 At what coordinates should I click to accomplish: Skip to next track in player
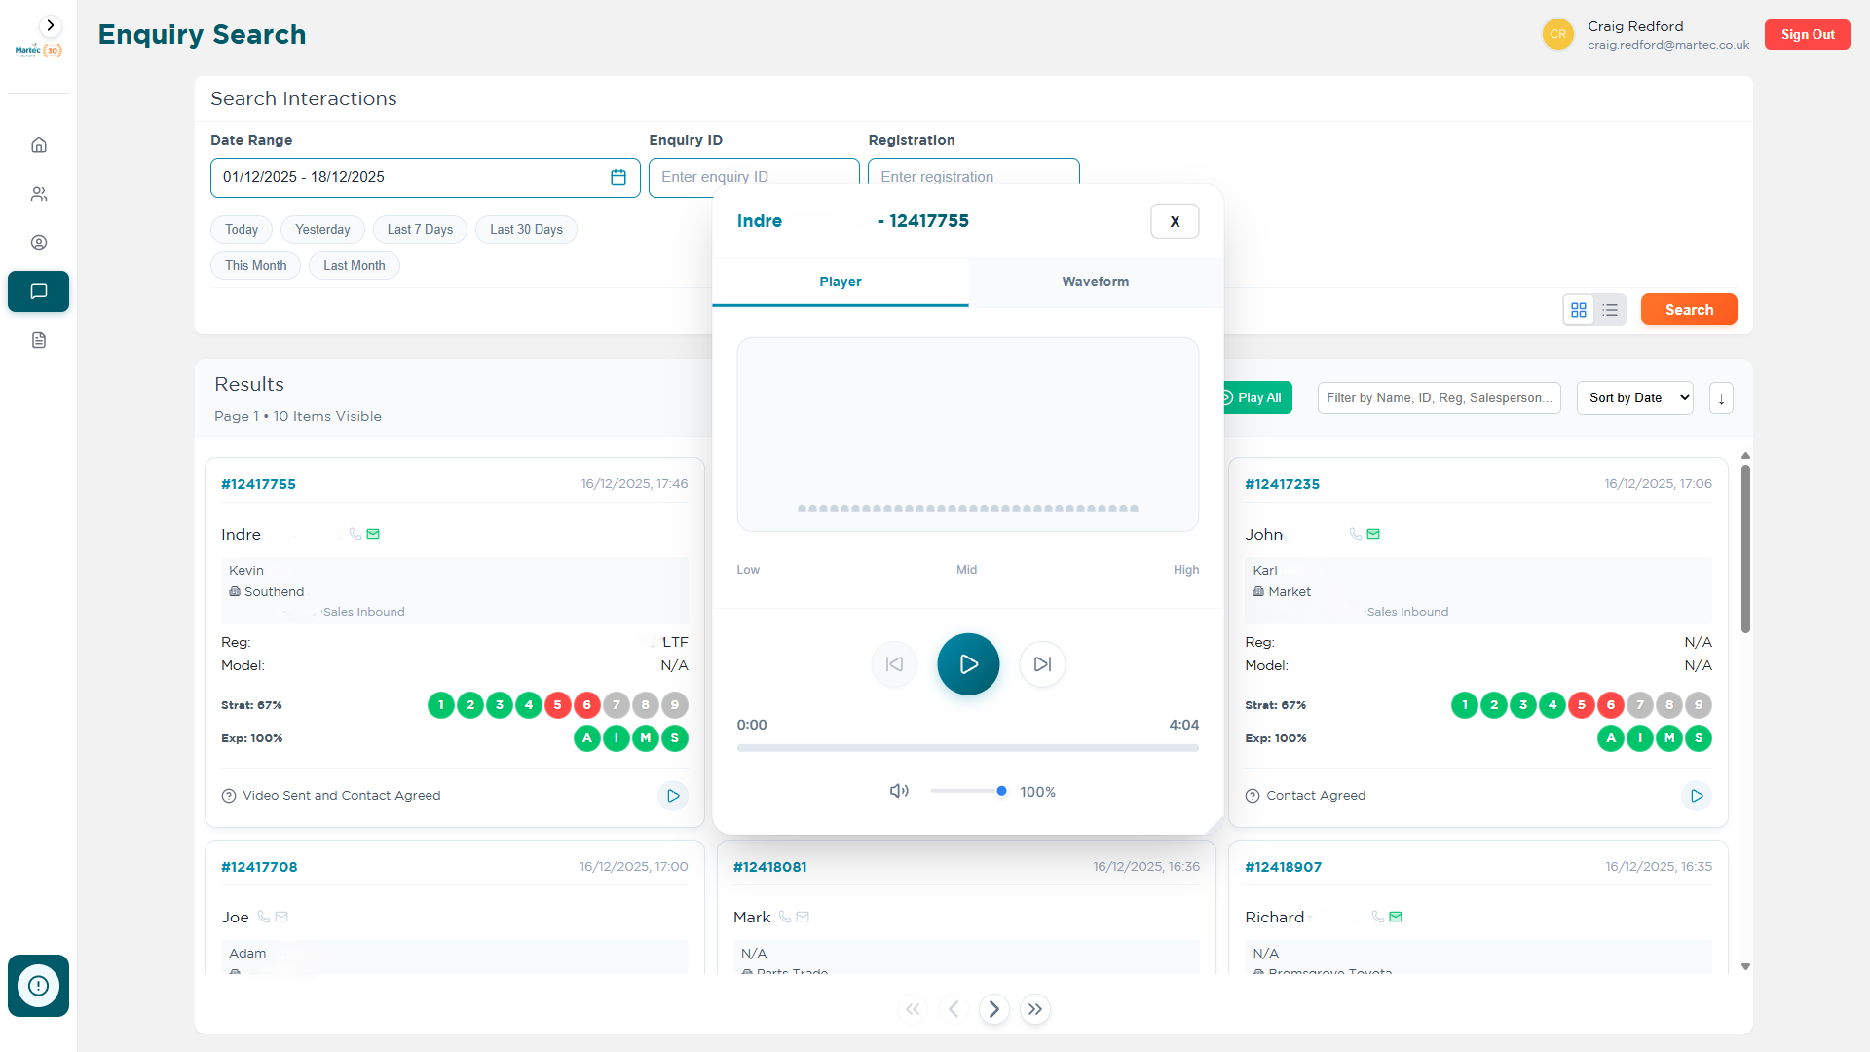point(1042,664)
